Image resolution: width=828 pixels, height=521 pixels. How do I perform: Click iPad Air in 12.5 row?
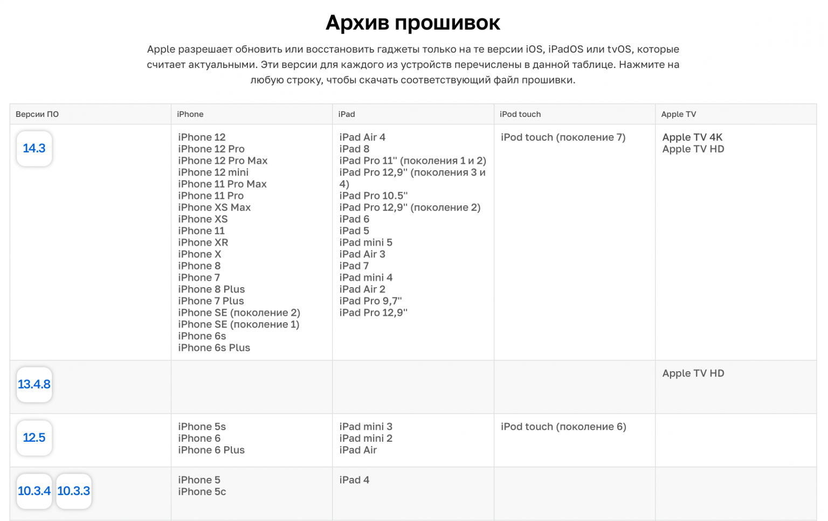click(358, 450)
